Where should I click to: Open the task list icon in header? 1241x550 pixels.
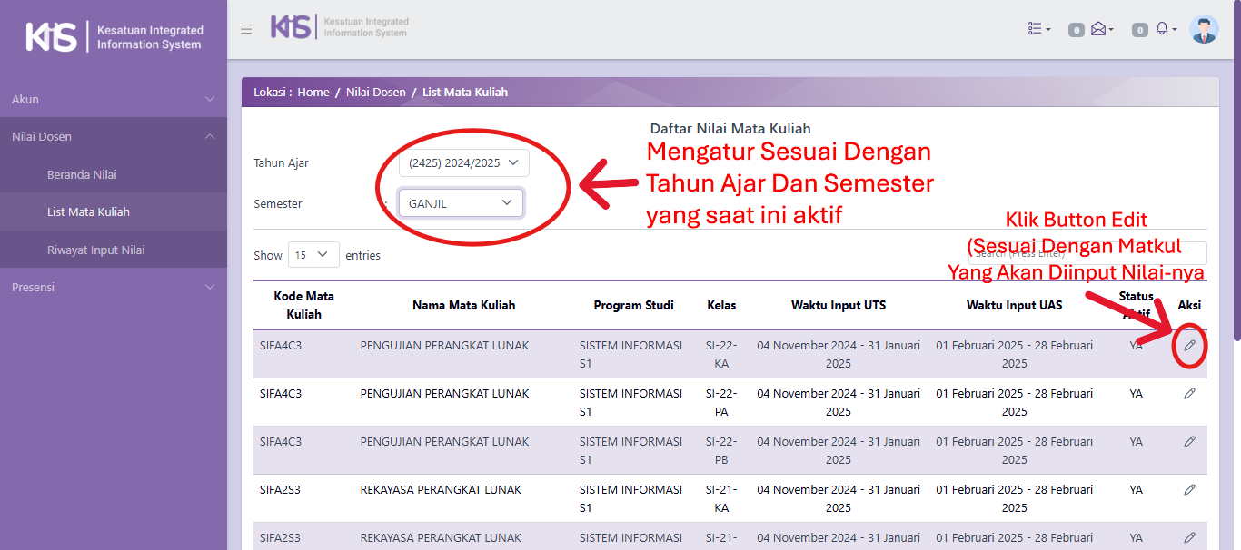coord(1038,29)
